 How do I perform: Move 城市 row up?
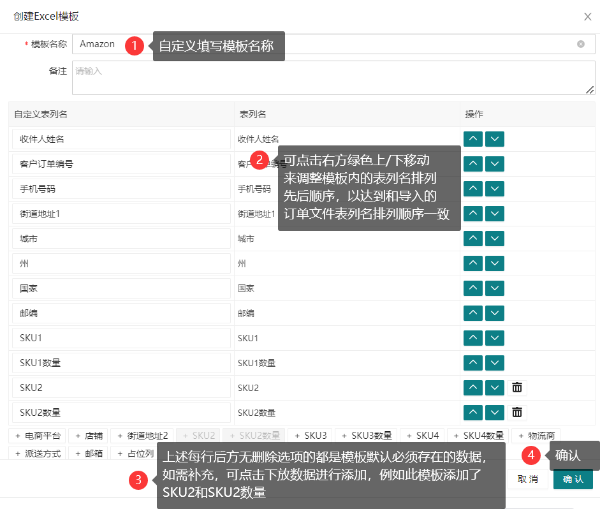pos(472,239)
